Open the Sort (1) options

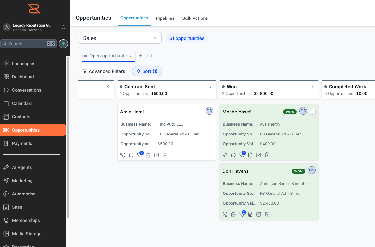(x=147, y=71)
